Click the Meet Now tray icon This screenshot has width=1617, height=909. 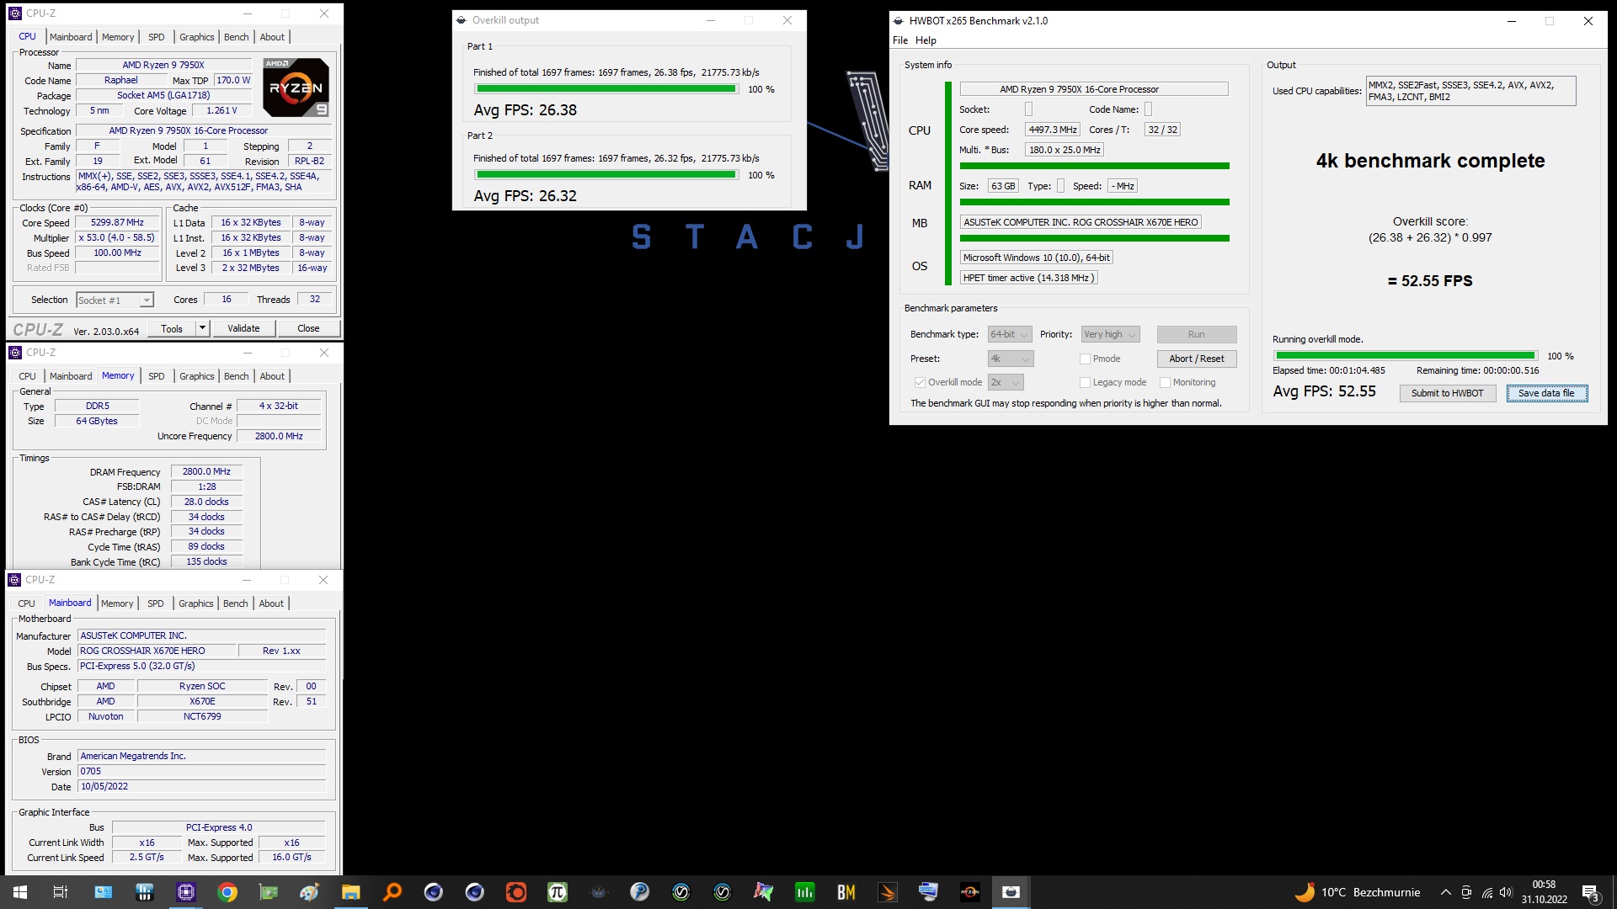pos(1466,892)
